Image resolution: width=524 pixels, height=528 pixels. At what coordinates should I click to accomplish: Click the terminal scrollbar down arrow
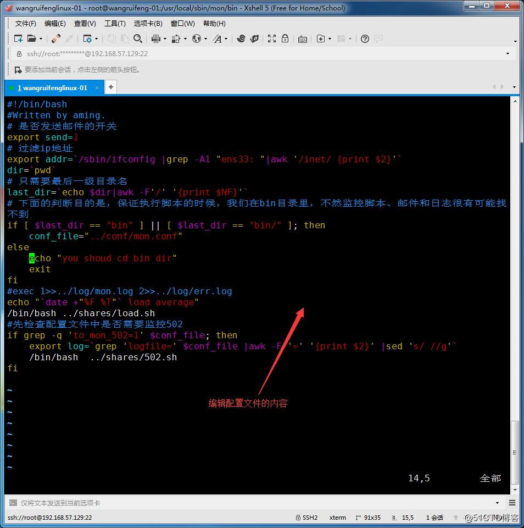tap(515, 490)
